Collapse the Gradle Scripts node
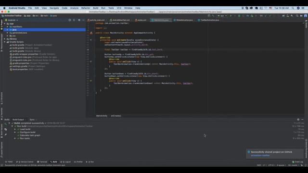 pos(5,42)
